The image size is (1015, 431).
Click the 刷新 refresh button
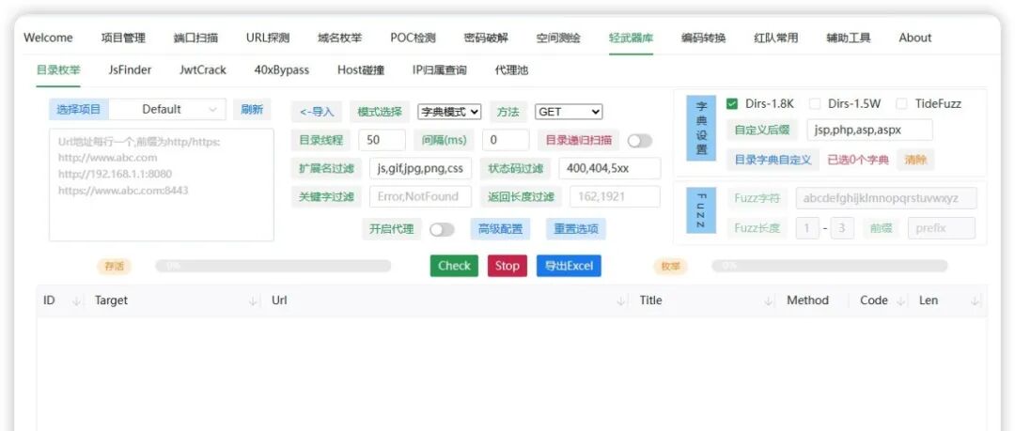pos(252,109)
